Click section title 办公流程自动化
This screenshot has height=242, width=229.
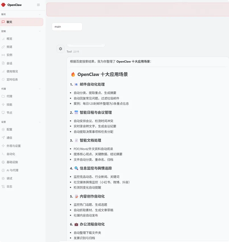tap(92, 224)
